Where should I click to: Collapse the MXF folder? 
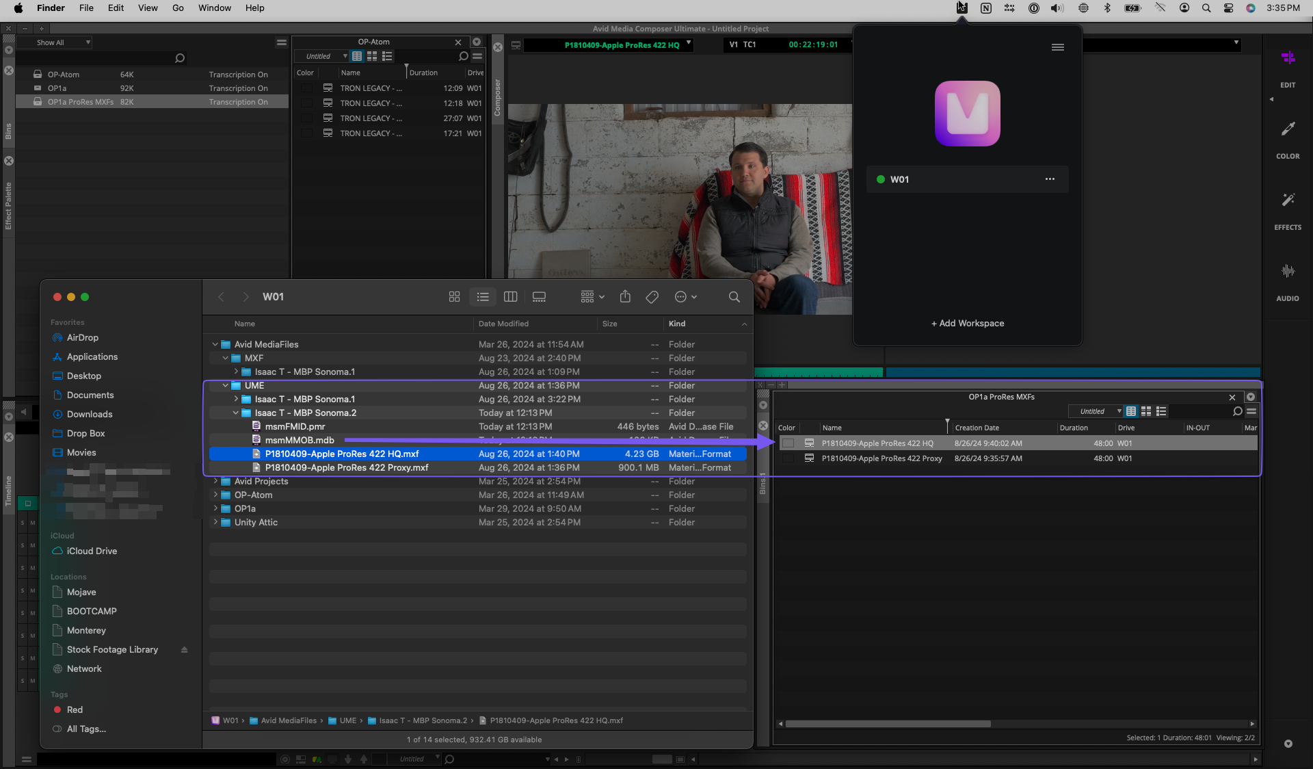pyautogui.click(x=225, y=359)
